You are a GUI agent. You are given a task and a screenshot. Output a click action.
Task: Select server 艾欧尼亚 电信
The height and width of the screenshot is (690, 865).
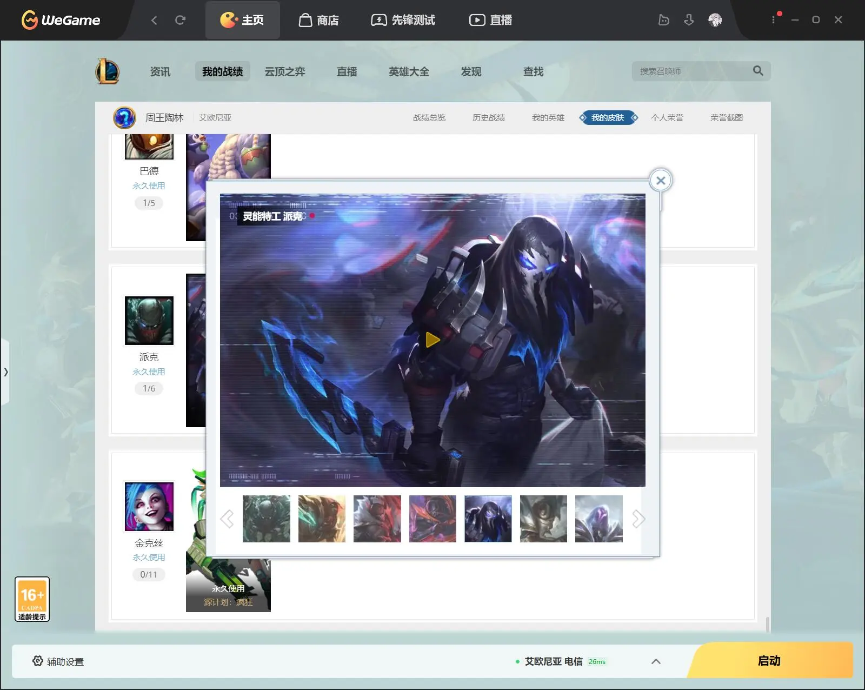click(x=561, y=661)
